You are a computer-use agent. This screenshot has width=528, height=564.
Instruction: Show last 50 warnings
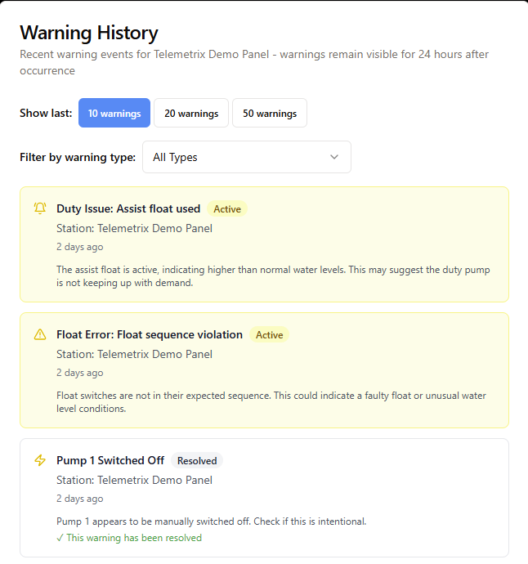(270, 113)
